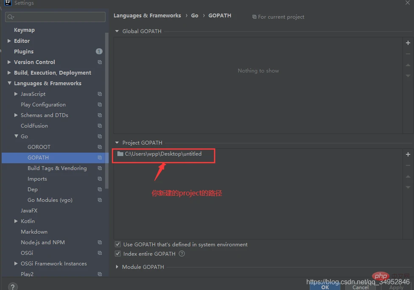
Task: Click help icon next to Index entire GOPATH
Action: coord(182,254)
